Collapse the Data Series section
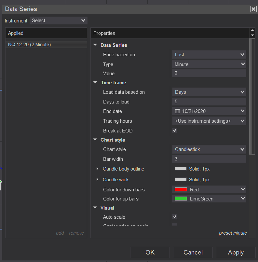Image resolution: width=258 pixels, height=262 pixels. tap(95, 45)
